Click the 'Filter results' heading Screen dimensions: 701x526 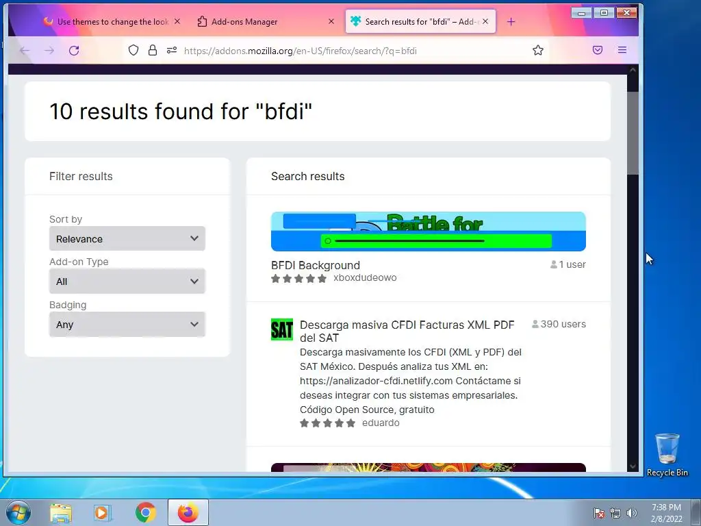81,176
